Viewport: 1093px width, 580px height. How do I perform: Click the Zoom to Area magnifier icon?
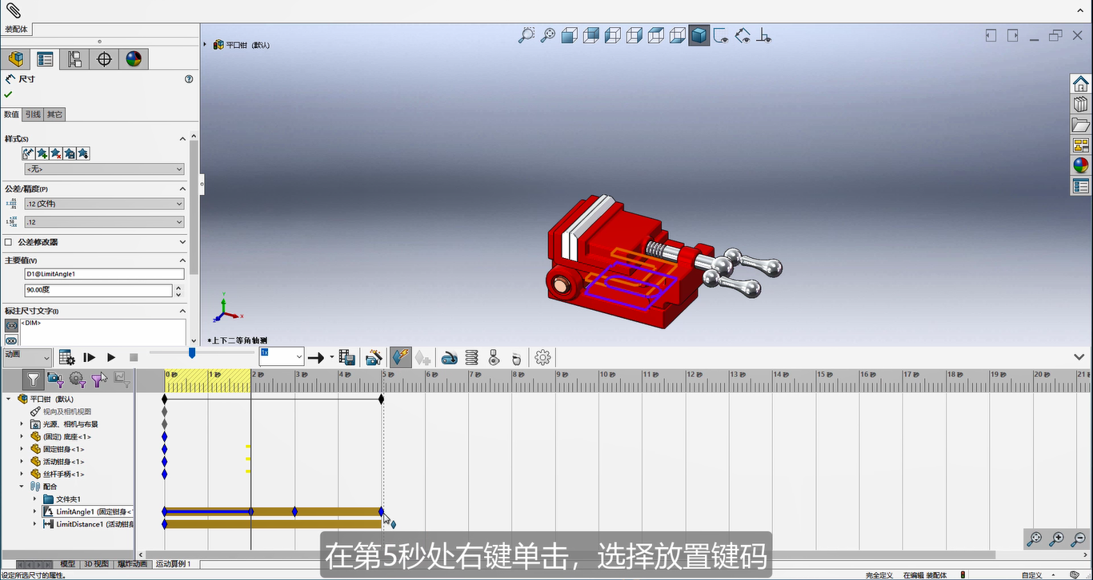point(526,35)
